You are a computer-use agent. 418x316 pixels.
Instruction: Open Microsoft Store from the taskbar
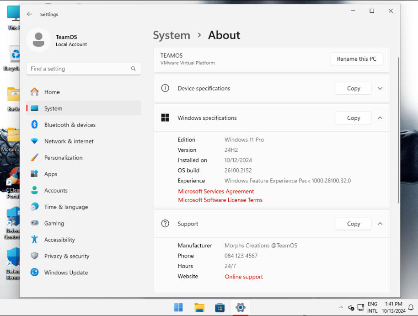coord(220,307)
